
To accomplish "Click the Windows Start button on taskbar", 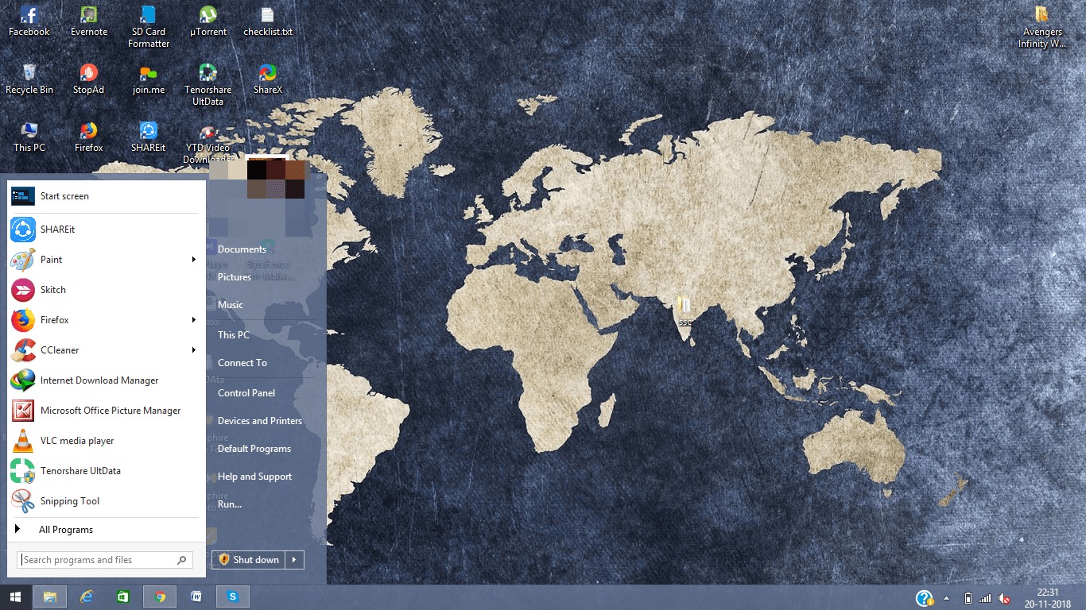I will coord(15,596).
